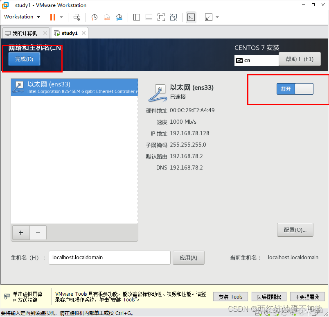The width and height of the screenshot is (329, 317).
Task: Click the 已连接 connection status text
Action: coord(178,97)
